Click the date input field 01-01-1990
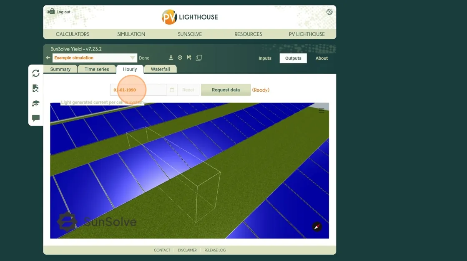467x261 pixels. (x=138, y=90)
